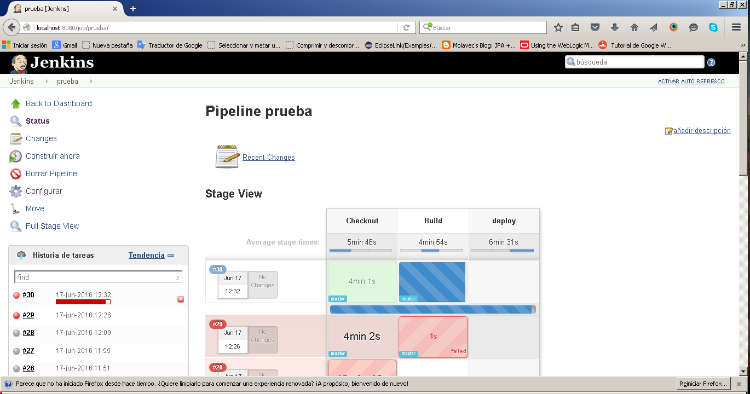Click the build #30 pipeline progress bar
Viewport: 750px width, 394px height.
431,309
